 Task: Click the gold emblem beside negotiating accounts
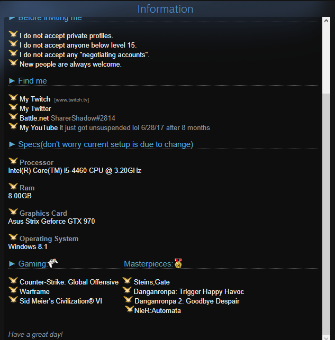coord(13,53)
